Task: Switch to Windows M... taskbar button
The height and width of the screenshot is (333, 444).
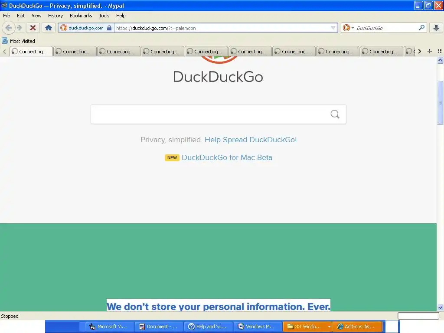Action: [x=258, y=326]
